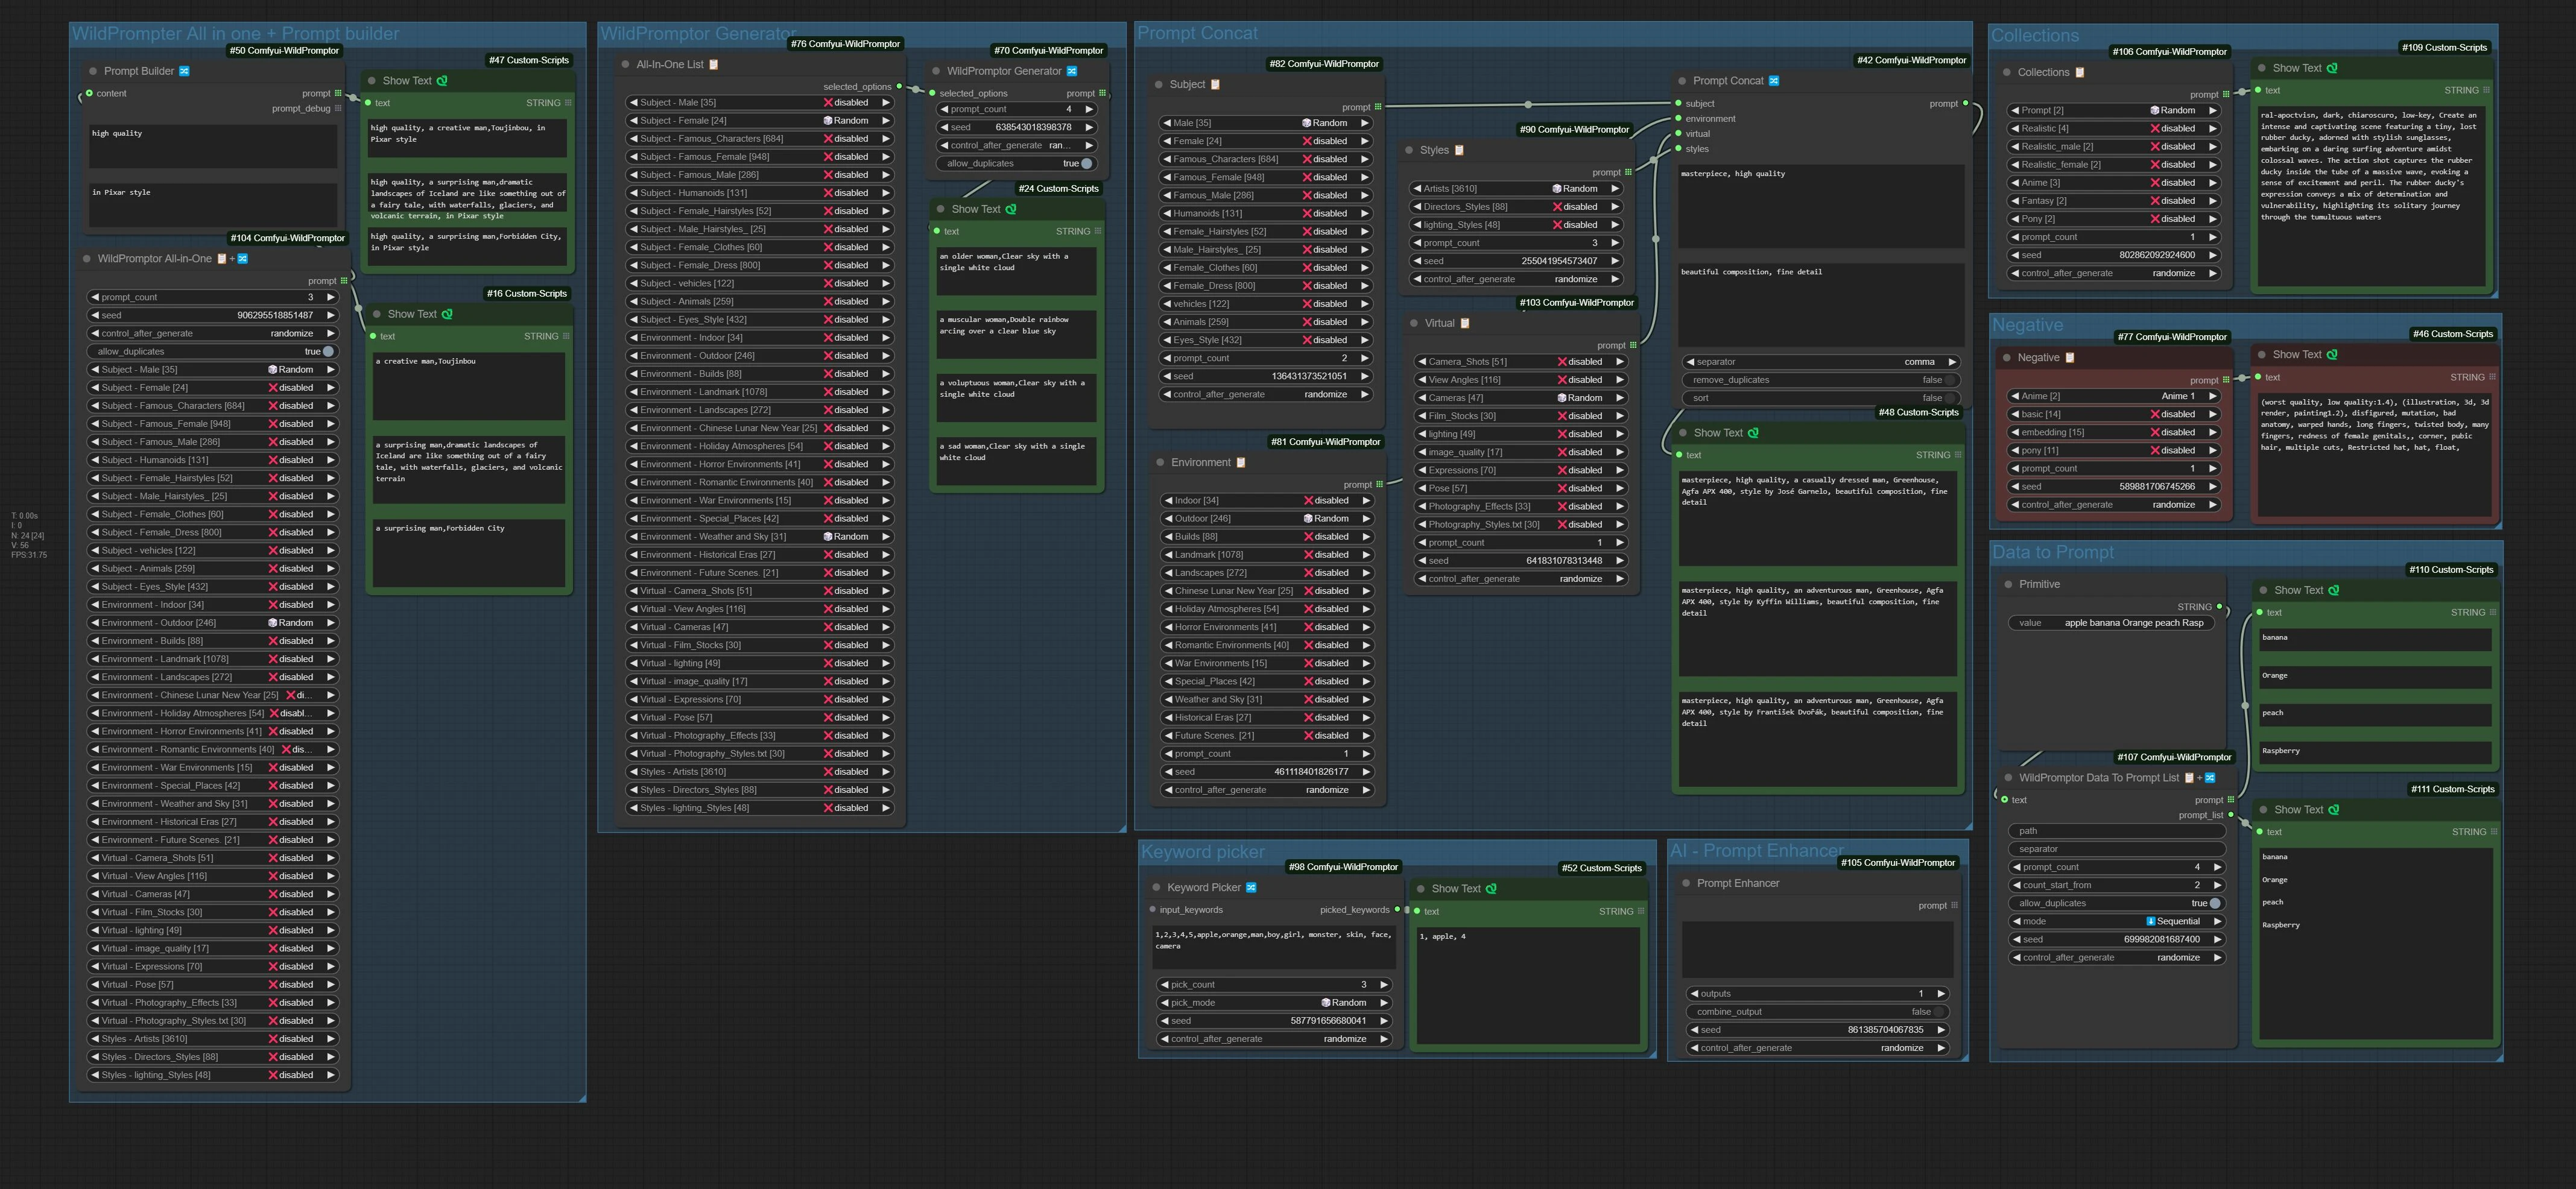This screenshot has height=1189, width=2576.
Task: Open Anime [2] dropdown in Negative node
Action: click(x=2112, y=396)
